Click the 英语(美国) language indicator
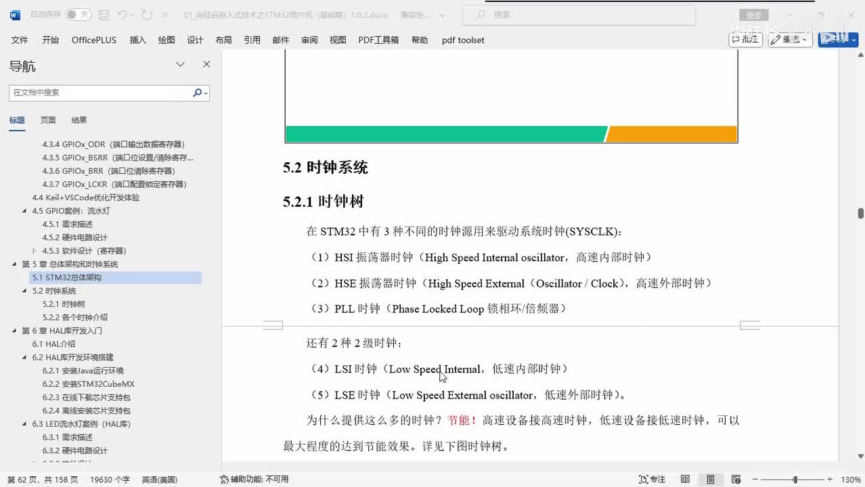865x487 pixels. click(x=160, y=480)
